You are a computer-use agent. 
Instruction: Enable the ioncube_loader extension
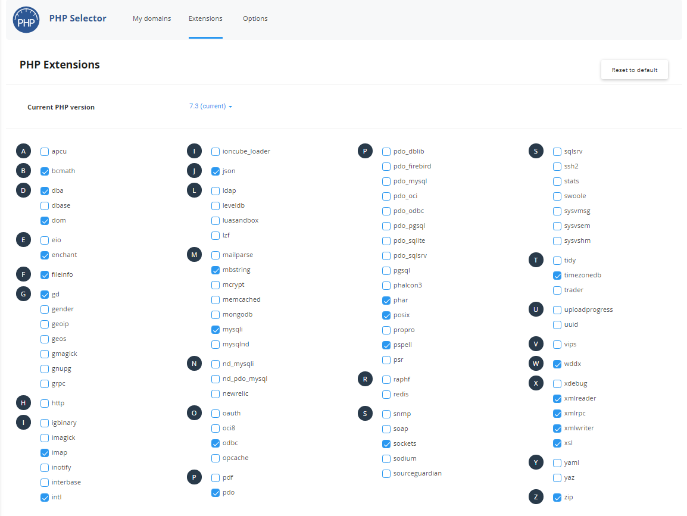pos(216,152)
